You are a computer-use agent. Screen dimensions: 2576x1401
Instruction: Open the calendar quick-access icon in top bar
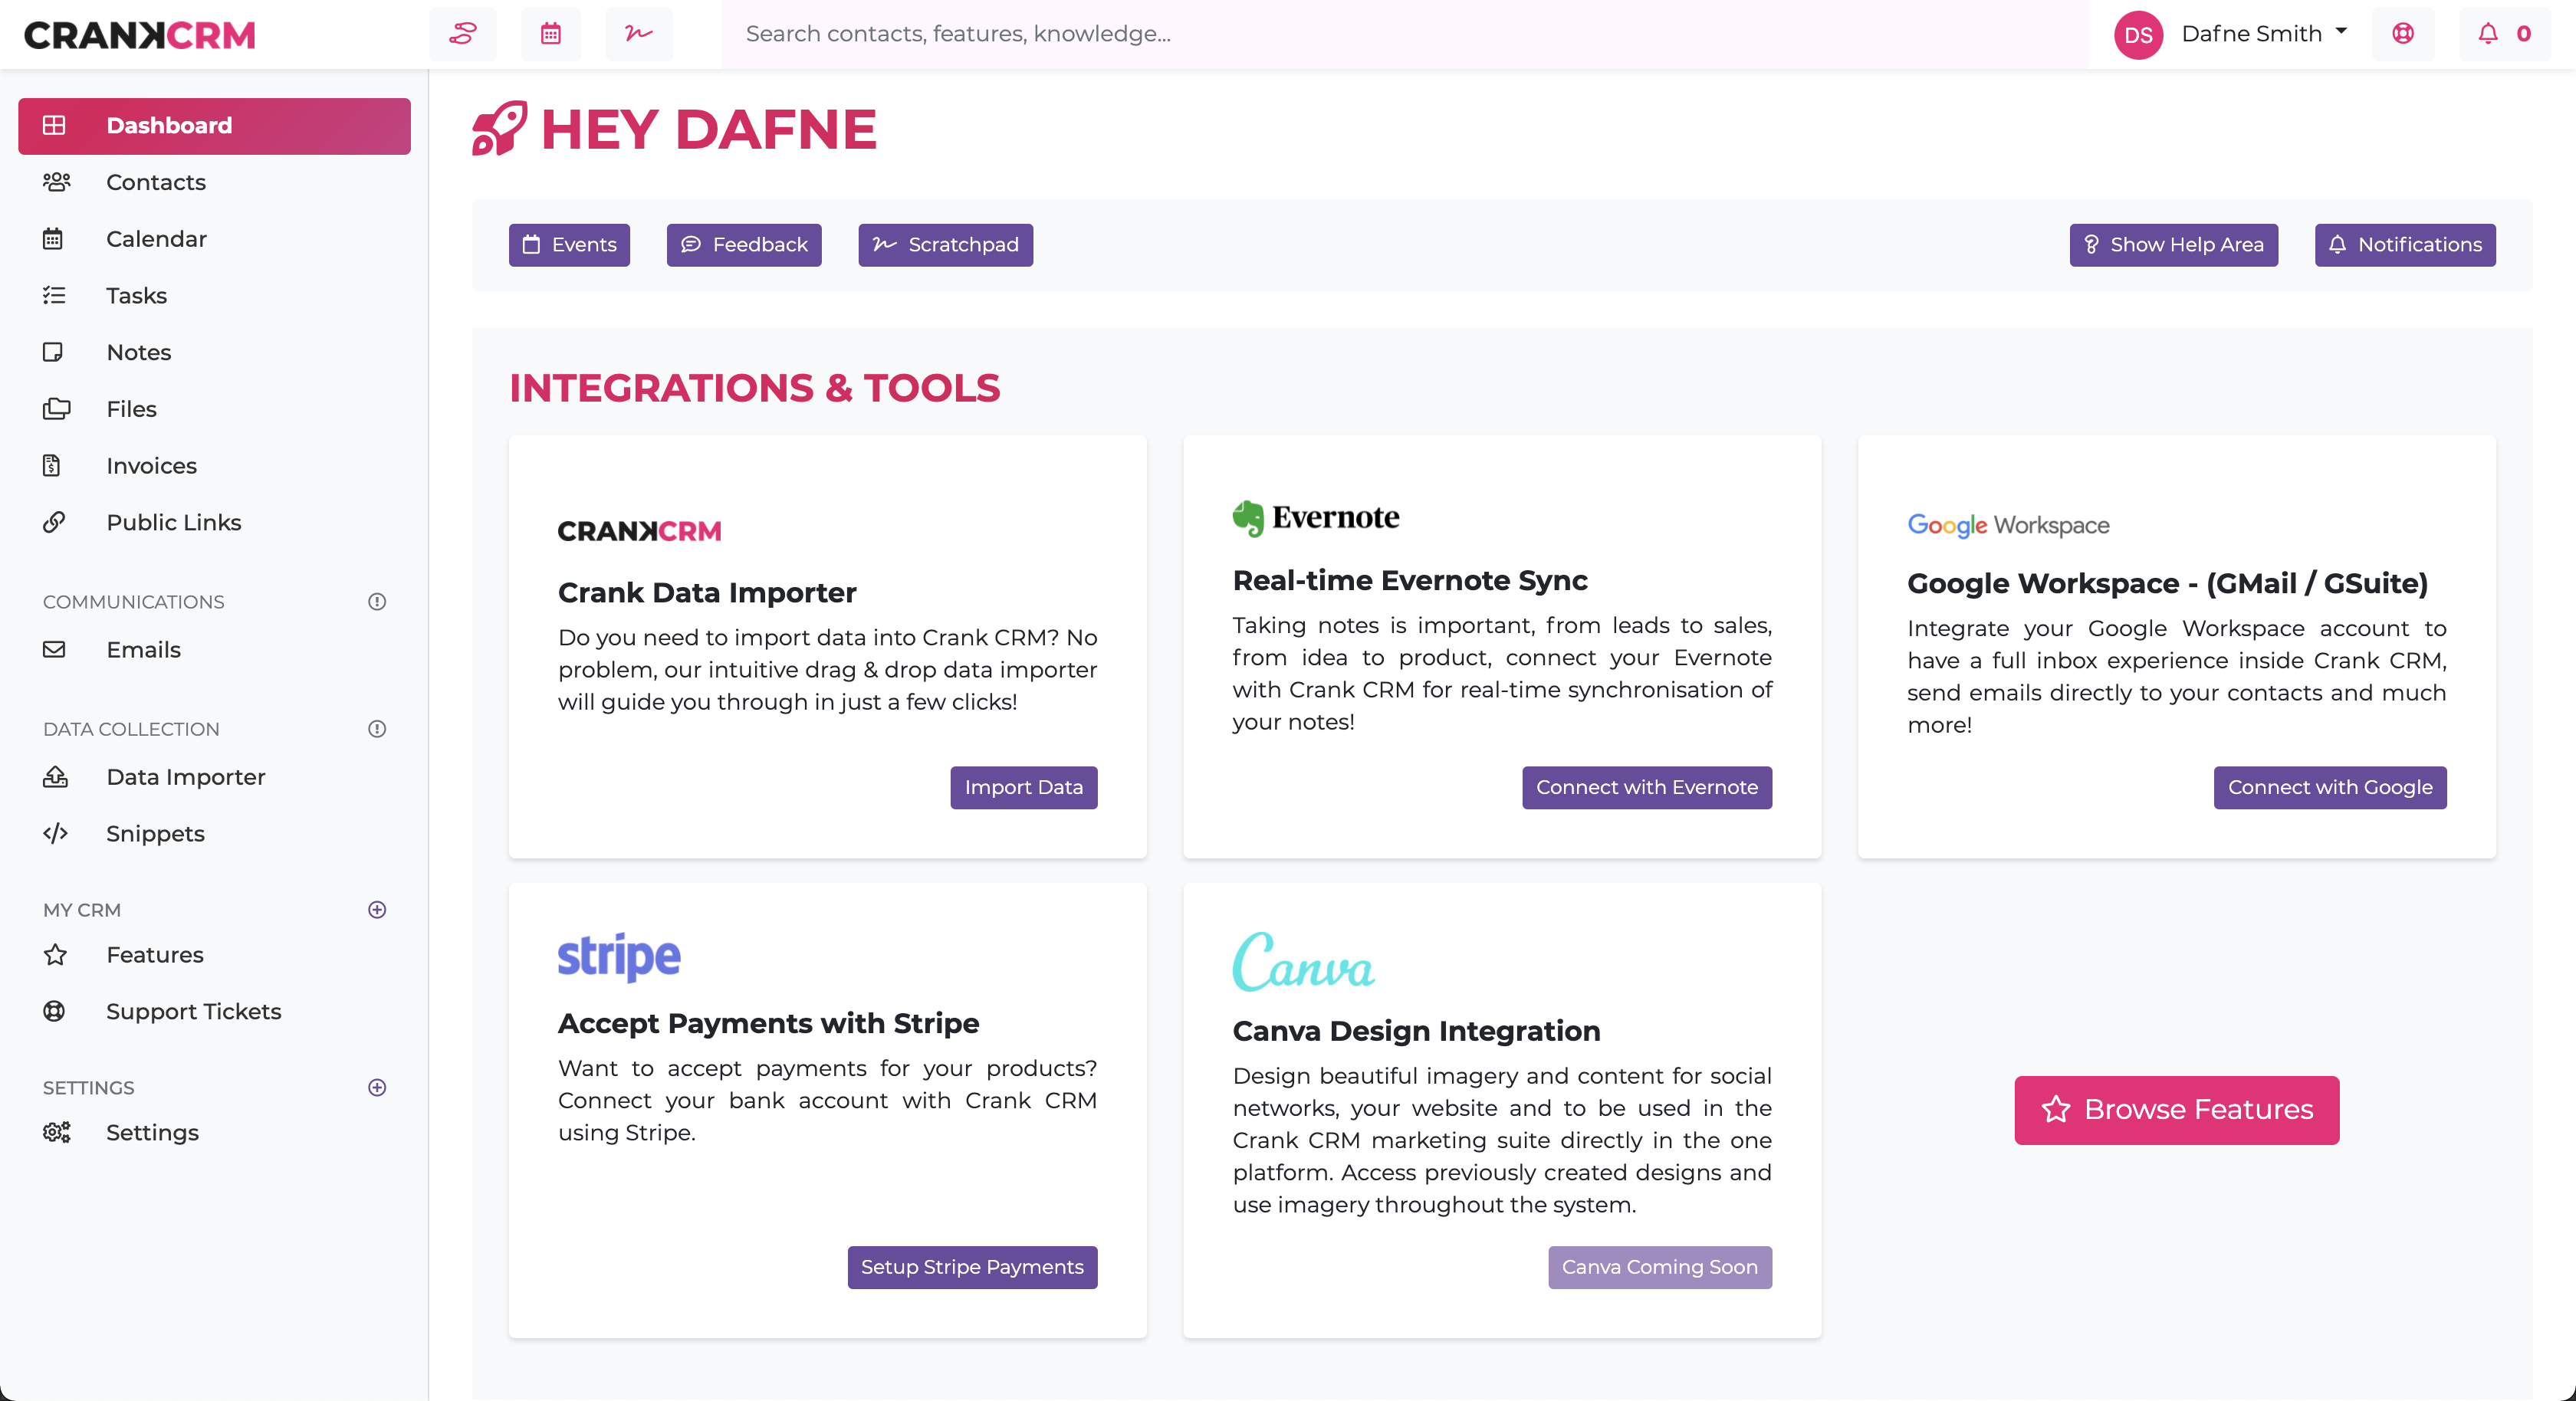(x=551, y=33)
